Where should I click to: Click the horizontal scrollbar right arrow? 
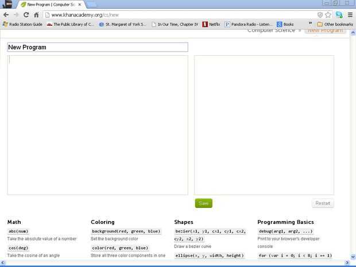pyautogui.click(x=347, y=262)
